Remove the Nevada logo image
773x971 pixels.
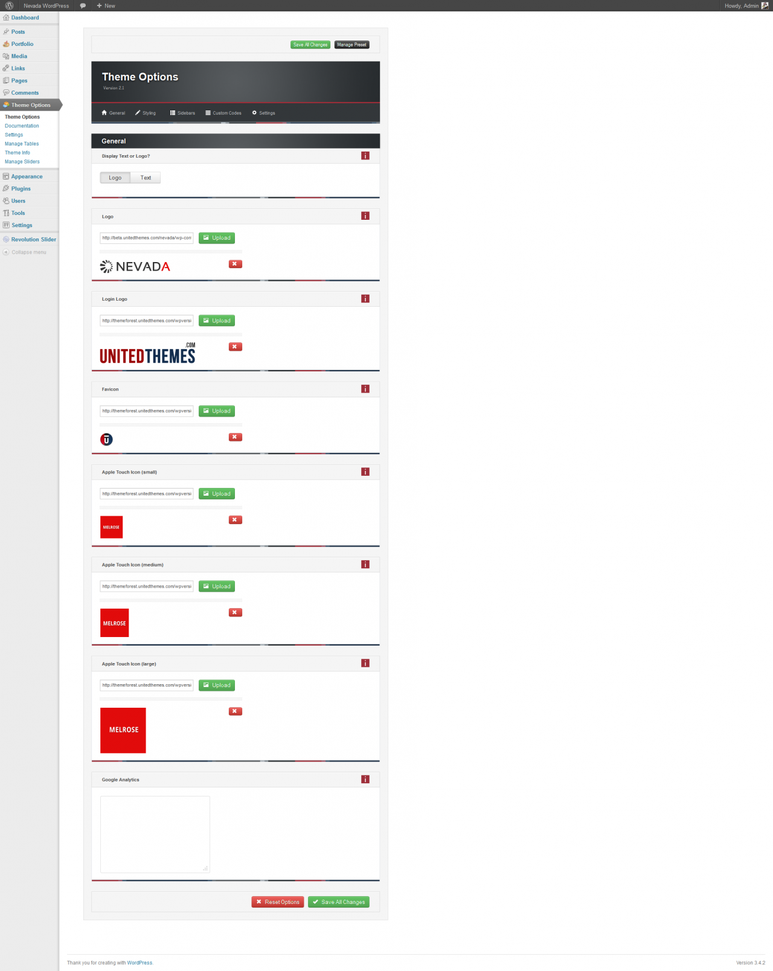click(x=235, y=264)
